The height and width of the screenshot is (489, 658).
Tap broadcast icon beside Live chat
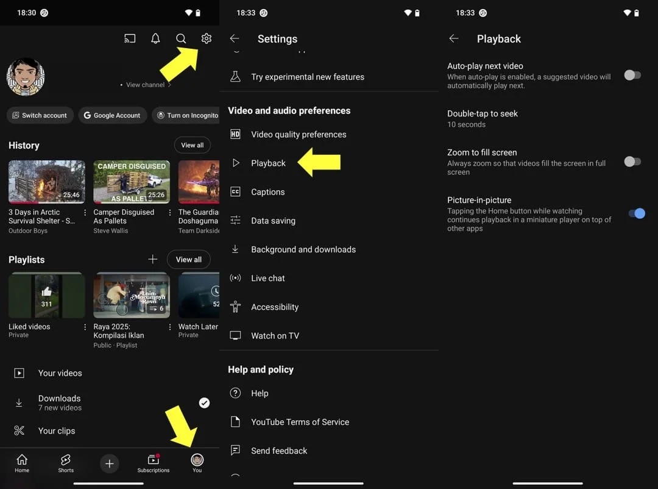235,277
